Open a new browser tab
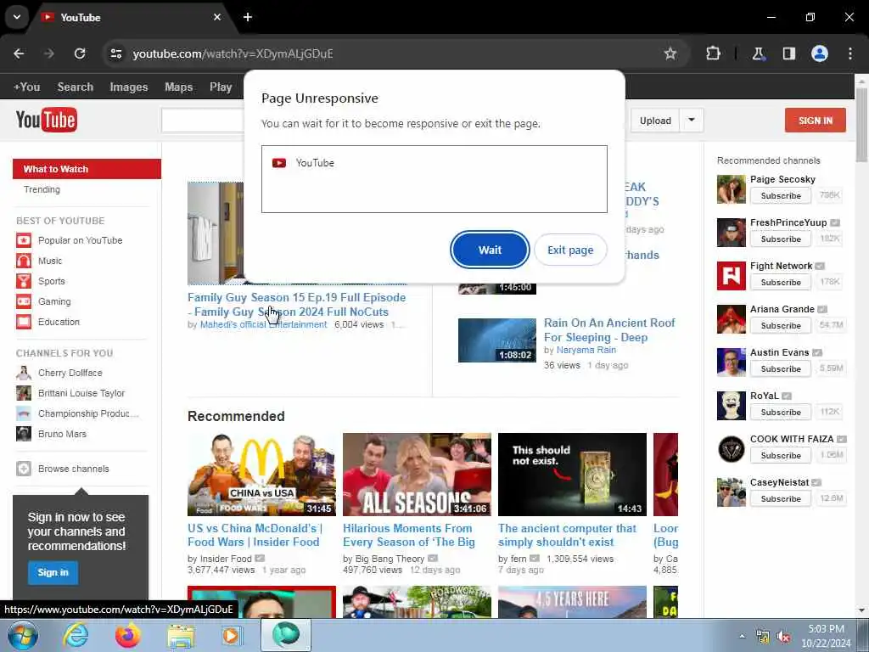Viewport: 869px width, 652px height. coord(248,17)
